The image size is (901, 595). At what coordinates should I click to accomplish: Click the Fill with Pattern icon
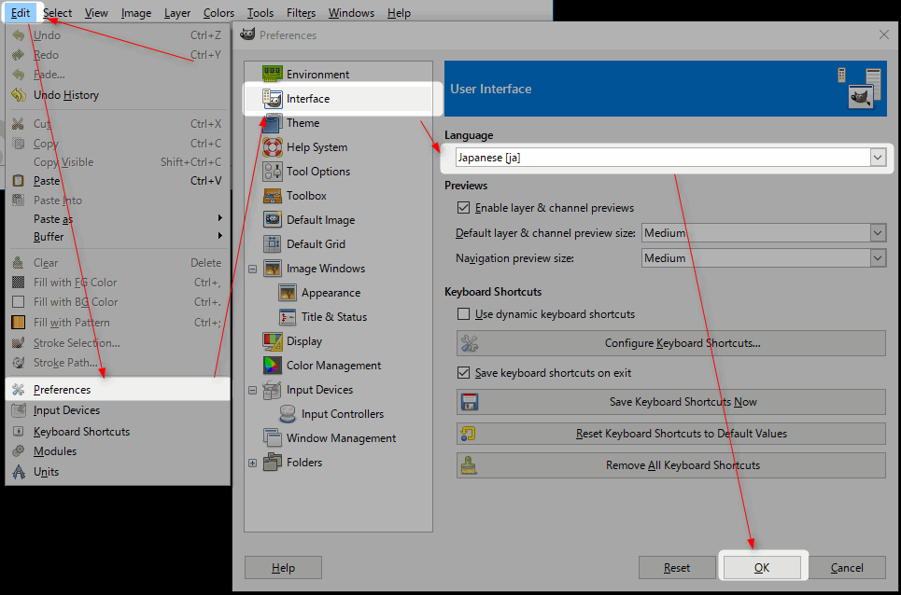[19, 323]
